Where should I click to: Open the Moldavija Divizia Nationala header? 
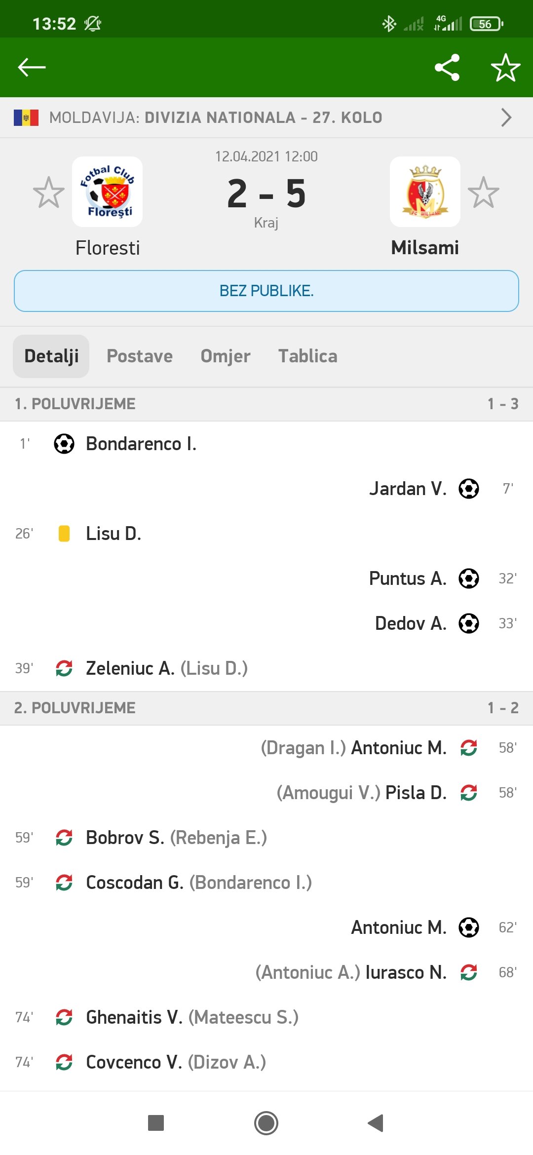click(216, 117)
